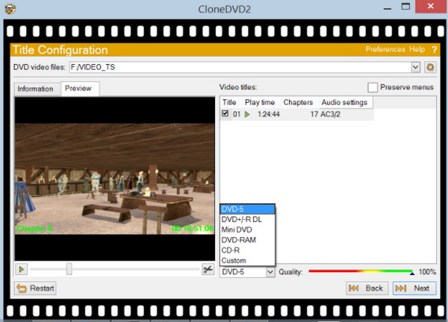The image size is (448, 322).
Task: Click the Audio settings column header
Action: [x=346, y=102]
